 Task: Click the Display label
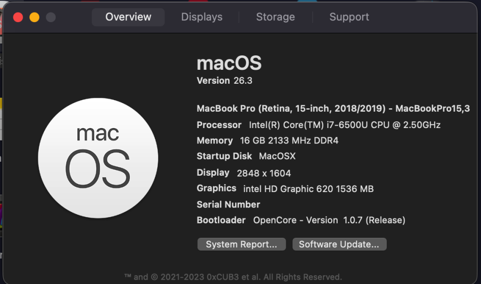tap(213, 172)
